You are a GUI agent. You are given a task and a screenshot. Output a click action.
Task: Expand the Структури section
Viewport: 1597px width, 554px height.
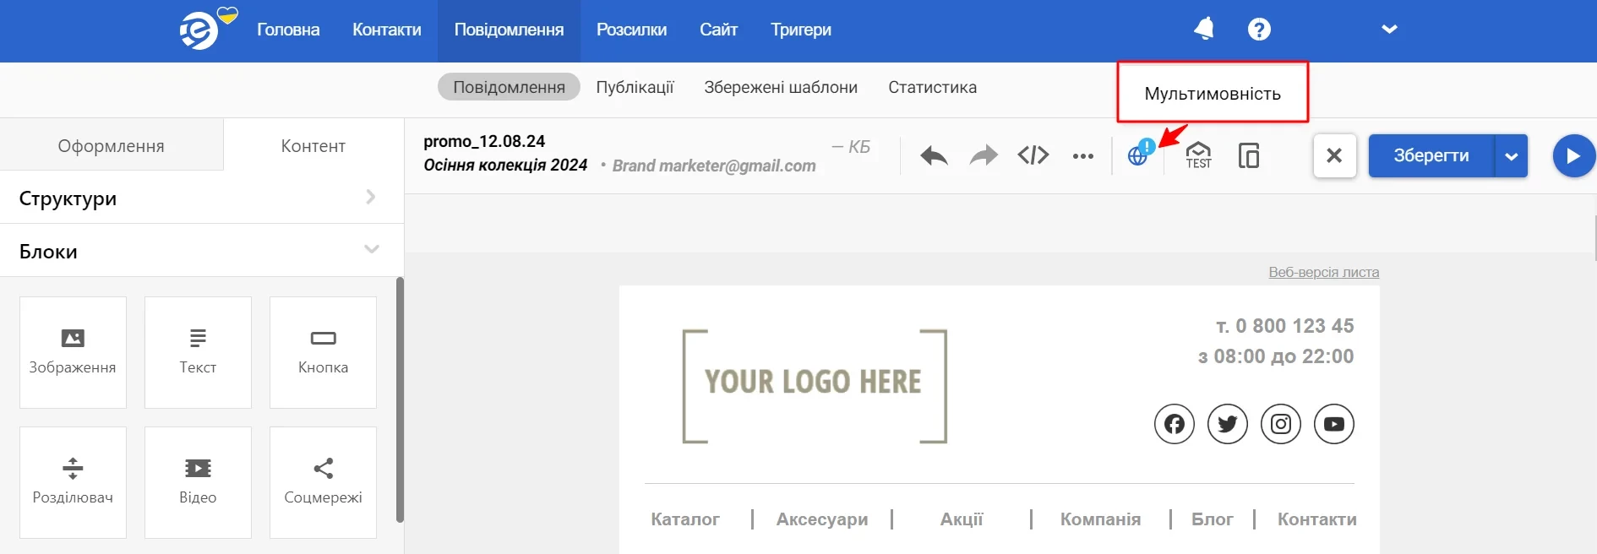[x=202, y=198]
